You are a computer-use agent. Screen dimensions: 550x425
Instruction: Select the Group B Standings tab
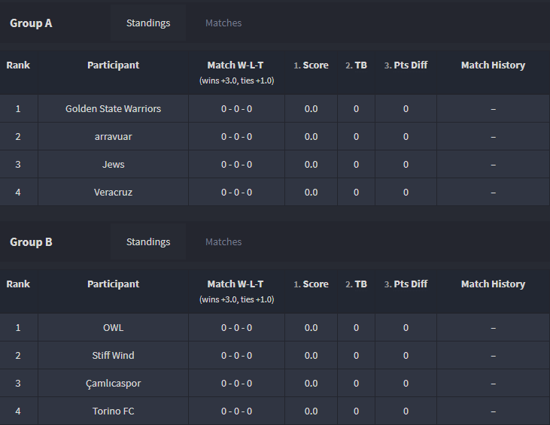[x=148, y=242]
